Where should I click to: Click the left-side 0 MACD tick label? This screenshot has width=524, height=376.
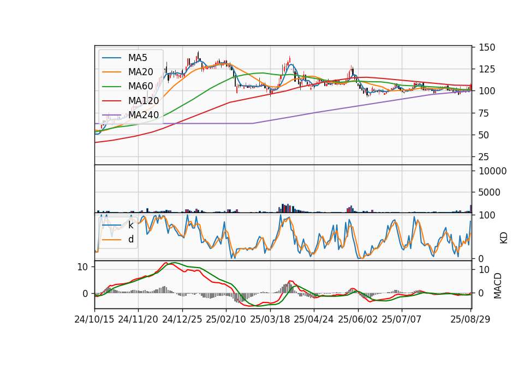coord(85,294)
